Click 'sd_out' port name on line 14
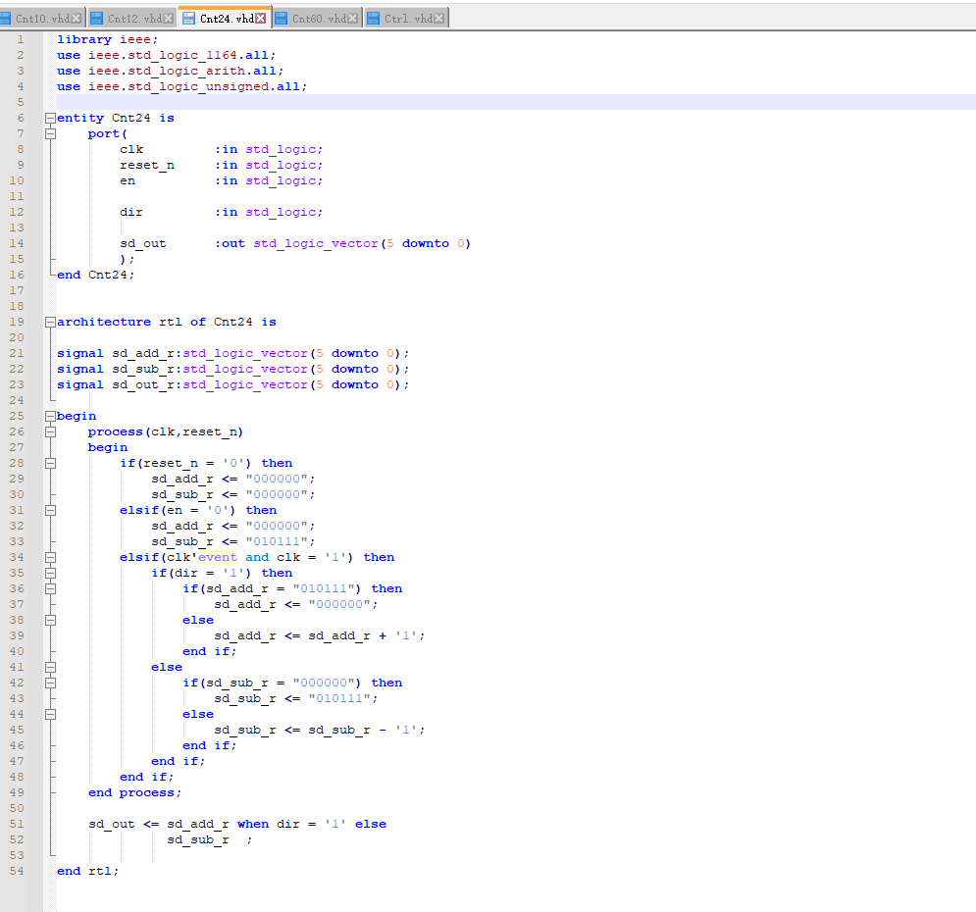 [x=143, y=244]
